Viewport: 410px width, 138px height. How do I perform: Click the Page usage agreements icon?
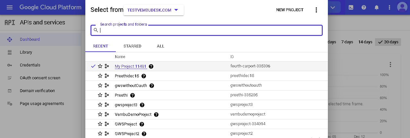(10, 104)
